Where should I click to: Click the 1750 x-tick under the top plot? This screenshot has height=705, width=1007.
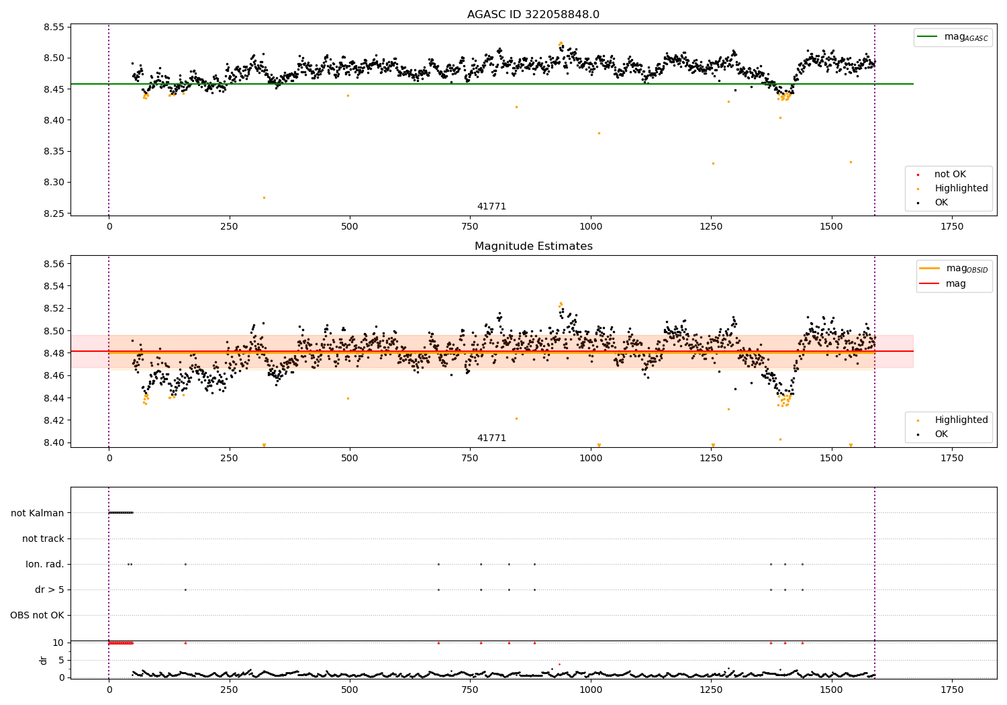951,227
